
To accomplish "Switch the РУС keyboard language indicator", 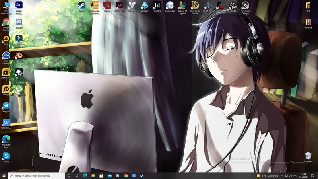I will point(295,175).
